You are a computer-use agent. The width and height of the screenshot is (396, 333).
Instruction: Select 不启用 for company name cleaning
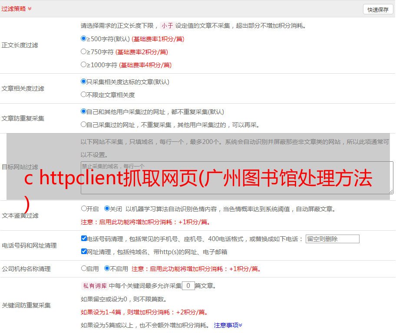pos(107,268)
